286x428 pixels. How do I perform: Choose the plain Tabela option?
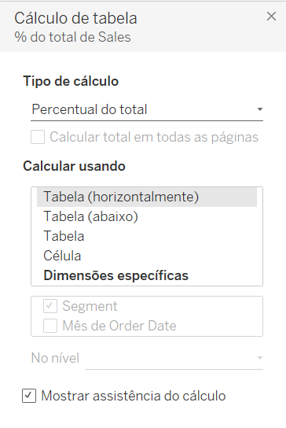click(147, 236)
